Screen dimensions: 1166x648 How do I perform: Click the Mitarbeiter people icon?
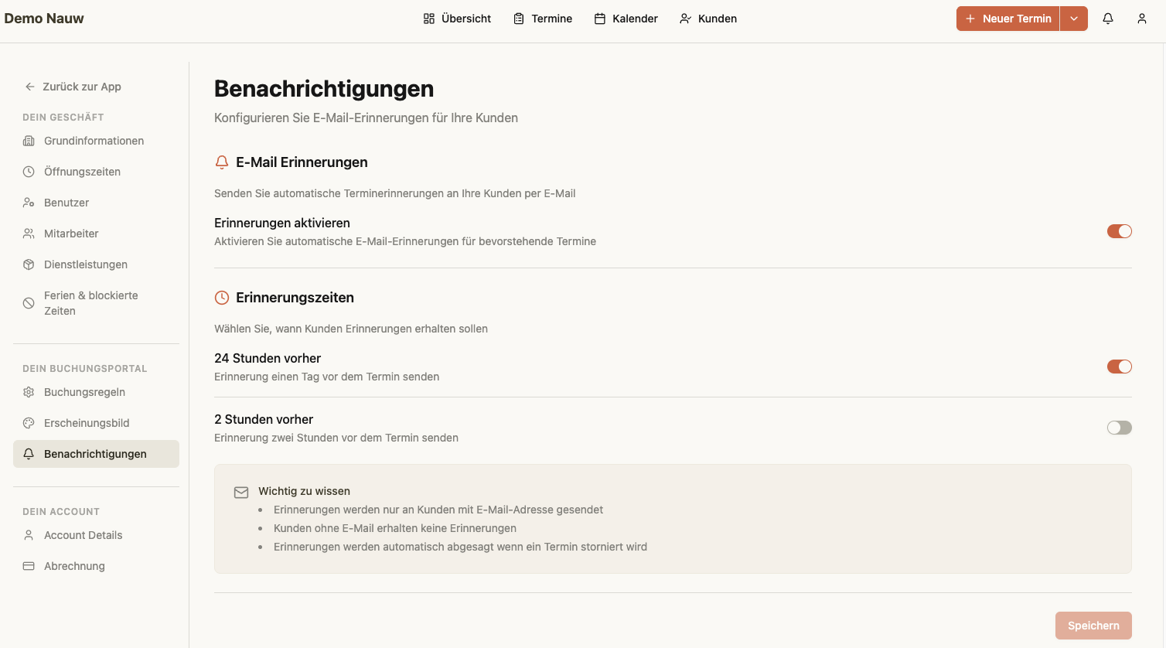pos(29,234)
